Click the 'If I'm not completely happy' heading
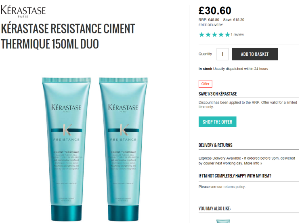300x223 pixels. tap(235, 176)
